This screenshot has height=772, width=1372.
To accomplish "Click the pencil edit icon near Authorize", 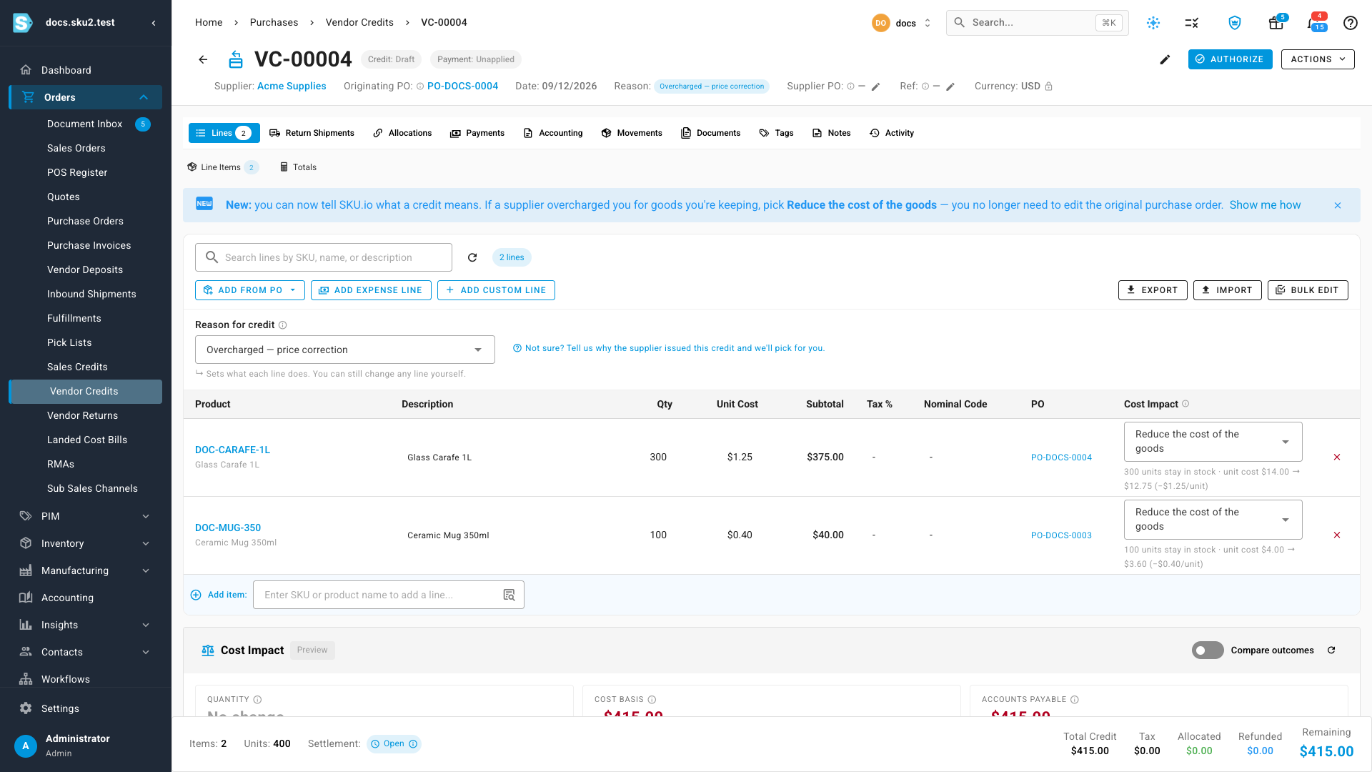I will click(x=1165, y=59).
